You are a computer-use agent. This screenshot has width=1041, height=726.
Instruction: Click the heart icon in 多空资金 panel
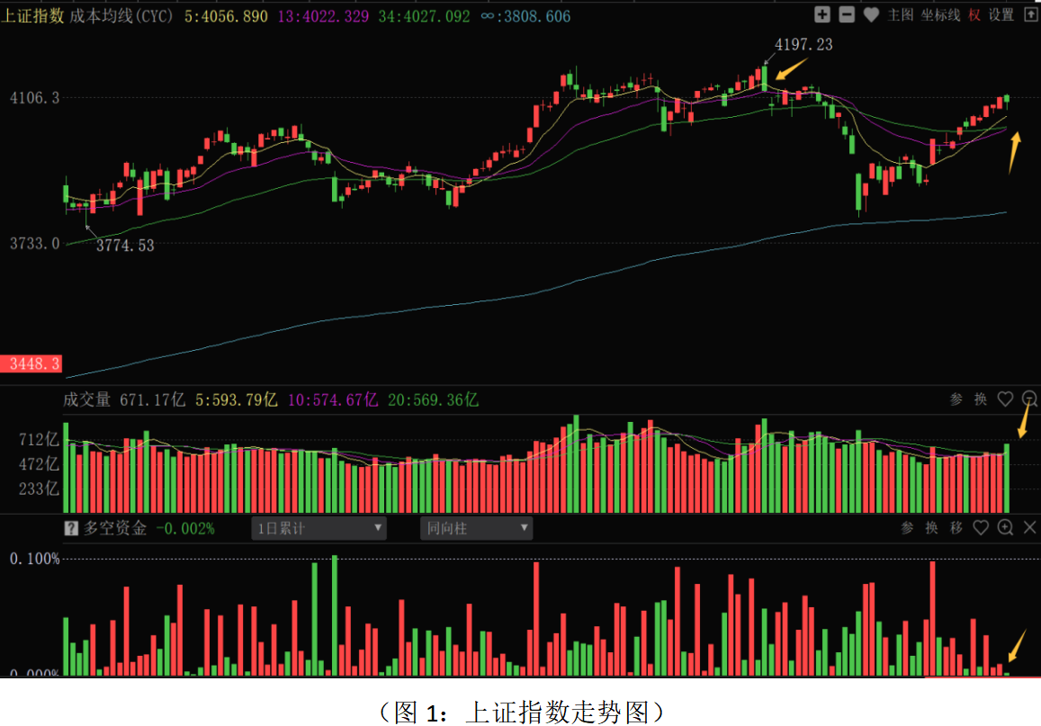[x=981, y=528]
